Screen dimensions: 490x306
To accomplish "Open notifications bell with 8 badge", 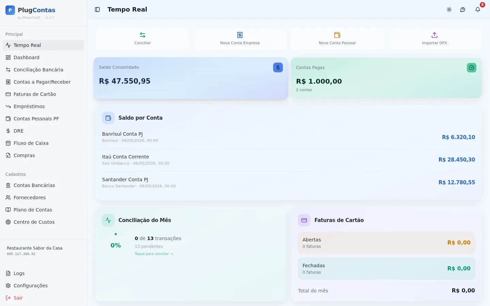I will (x=478, y=10).
